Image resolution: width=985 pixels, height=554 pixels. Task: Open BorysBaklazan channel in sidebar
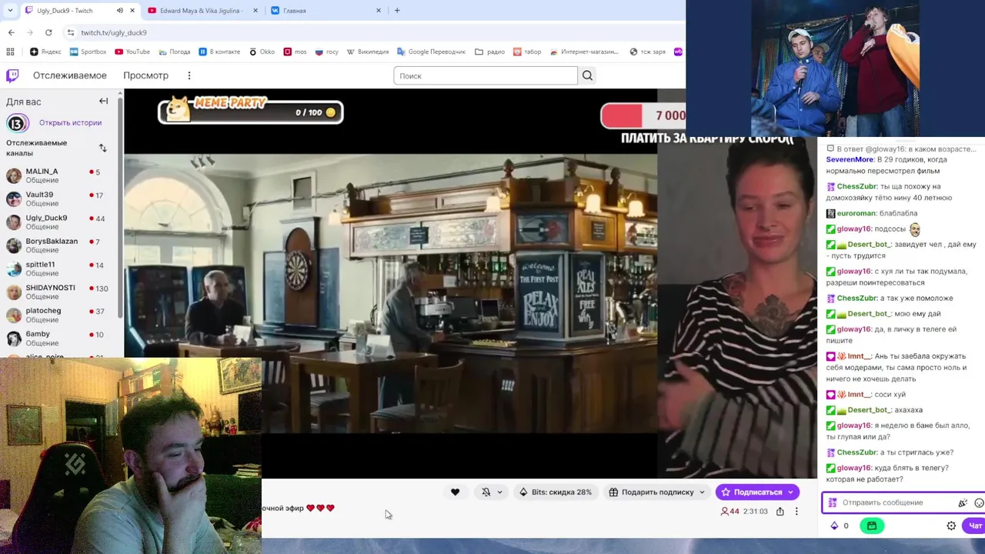61,245
